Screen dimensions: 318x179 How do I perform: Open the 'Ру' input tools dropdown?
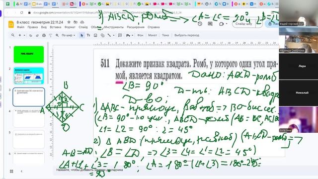click(130, 35)
